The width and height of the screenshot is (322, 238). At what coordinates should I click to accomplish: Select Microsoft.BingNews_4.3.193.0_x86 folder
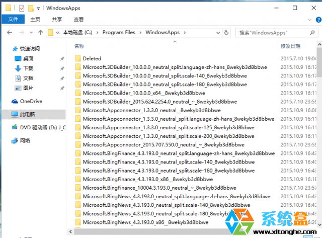tap(145, 222)
